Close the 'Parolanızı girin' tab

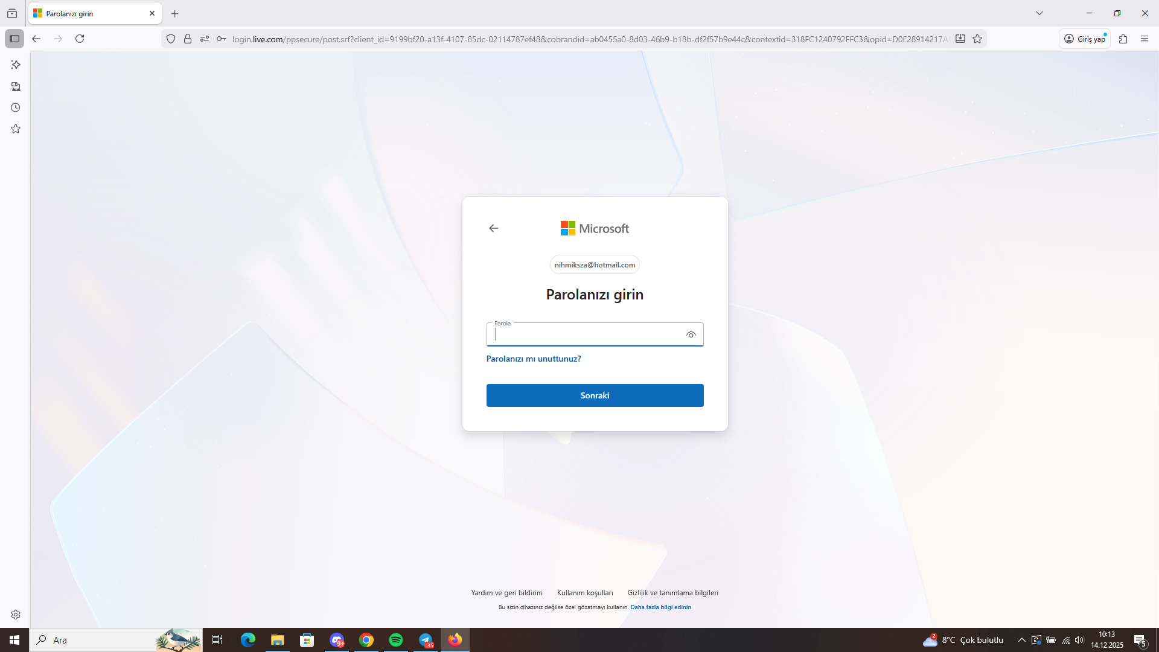pos(152,13)
